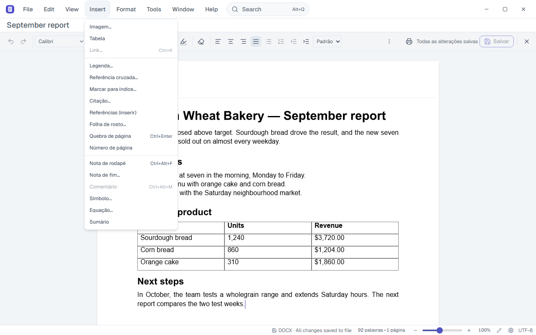Click the UTF-8 encoding indicator
This screenshot has width=536, height=335.
tap(526, 330)
